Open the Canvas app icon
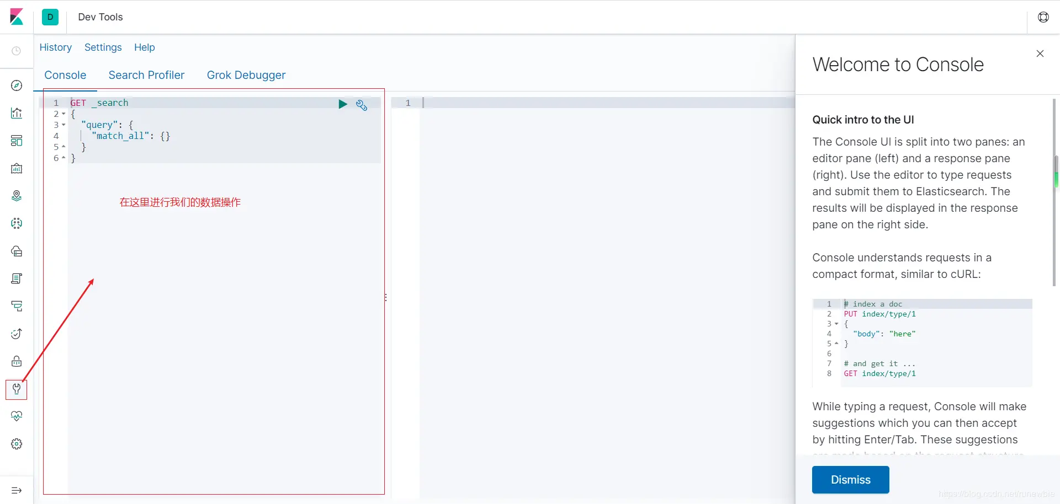Screen dimensions: 1060x504 point(17,168)
